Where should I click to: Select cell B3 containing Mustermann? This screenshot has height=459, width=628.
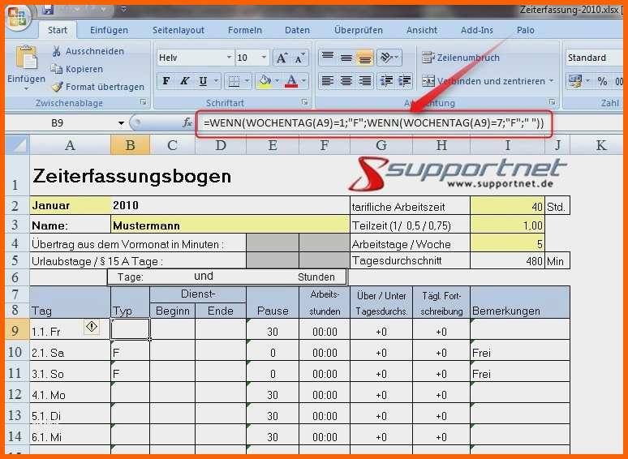pos(230,225)
